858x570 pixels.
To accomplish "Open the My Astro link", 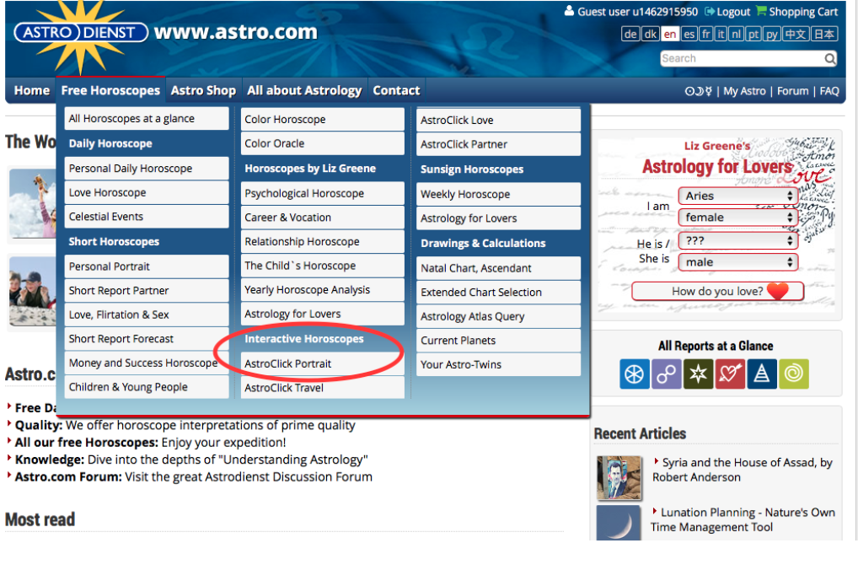I will 744,91.
